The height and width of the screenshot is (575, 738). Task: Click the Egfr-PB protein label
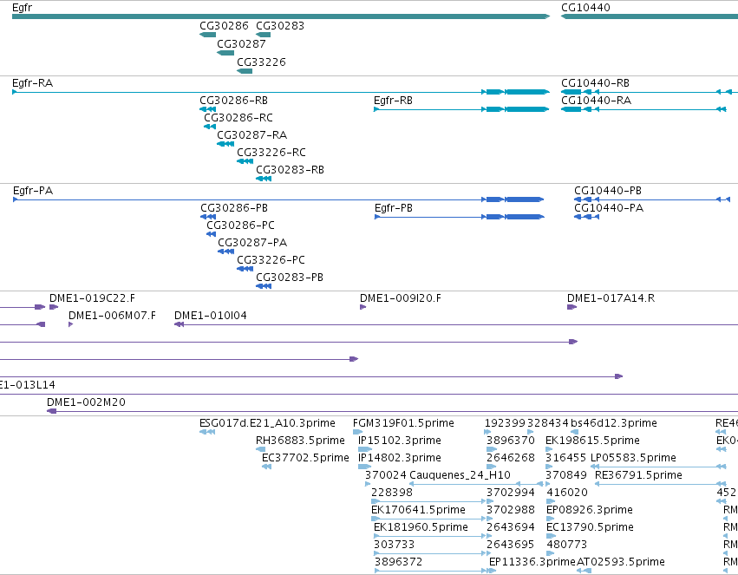point(394,208)
